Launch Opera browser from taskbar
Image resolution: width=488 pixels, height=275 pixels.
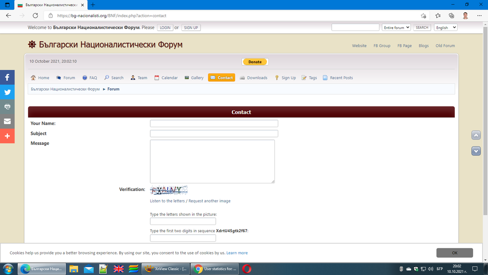coord(247,269)
